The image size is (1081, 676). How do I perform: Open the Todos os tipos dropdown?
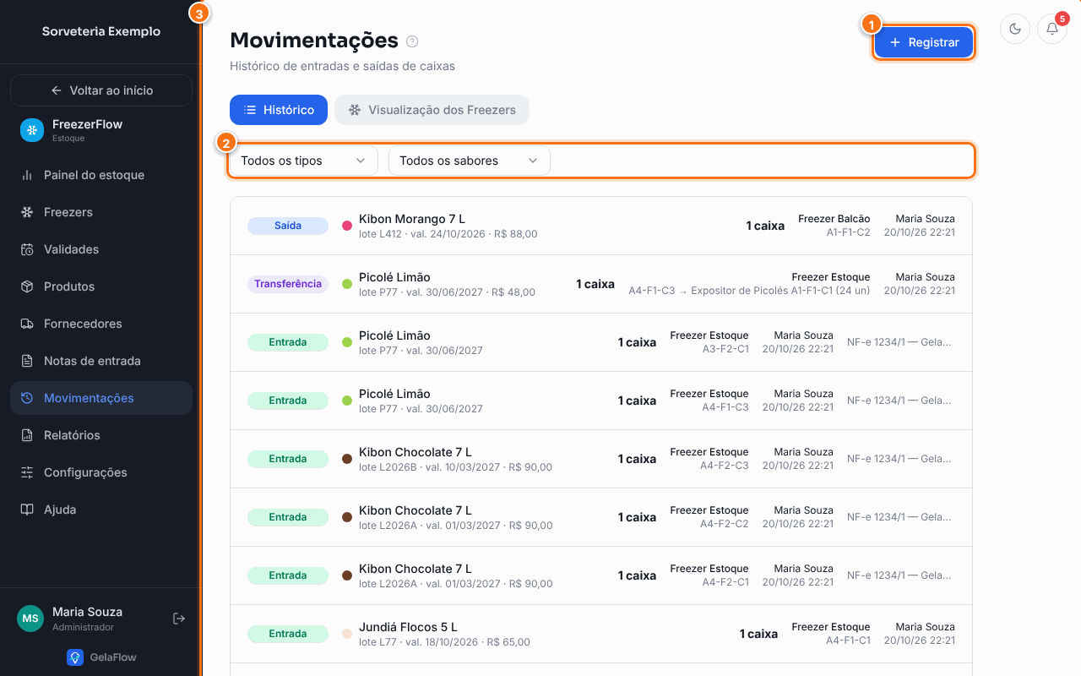(304, 161)
